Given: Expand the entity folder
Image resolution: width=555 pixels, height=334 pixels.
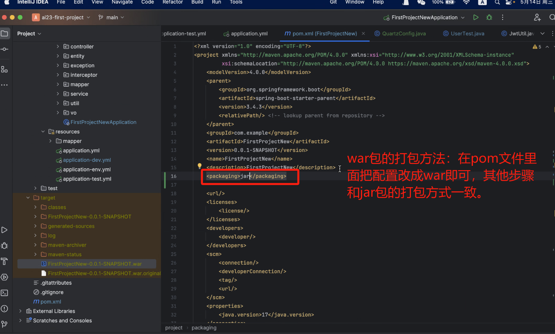Looking at the screenshot, I should click(58, 56).
